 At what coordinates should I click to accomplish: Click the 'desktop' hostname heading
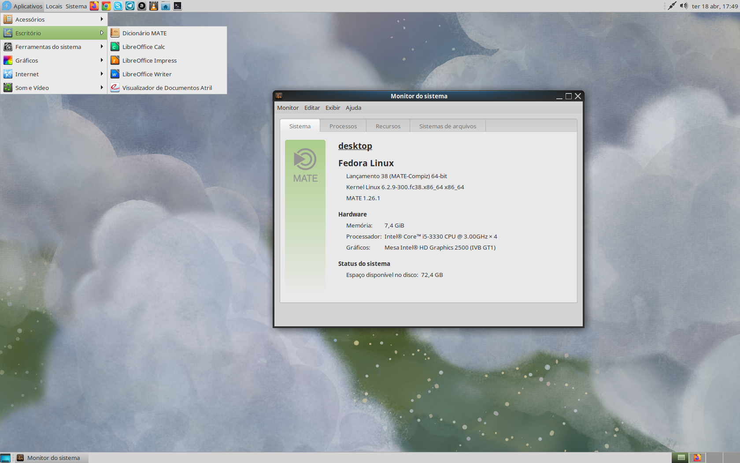355,146
